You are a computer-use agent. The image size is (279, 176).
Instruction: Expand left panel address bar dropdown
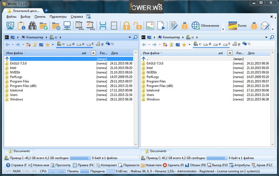click(x=130, y=37)
